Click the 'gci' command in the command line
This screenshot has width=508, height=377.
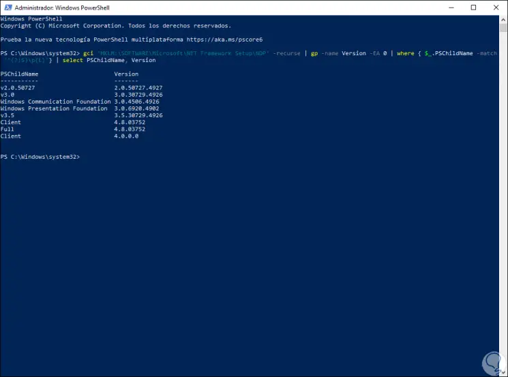click(87, 53)
